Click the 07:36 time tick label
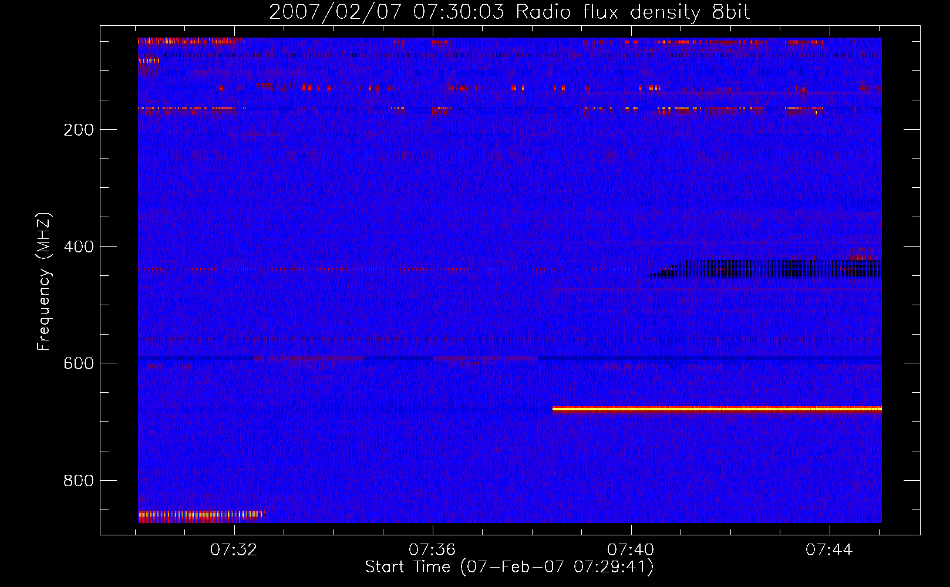This screenshot has width=950, height=587. [x=432, y=550]
